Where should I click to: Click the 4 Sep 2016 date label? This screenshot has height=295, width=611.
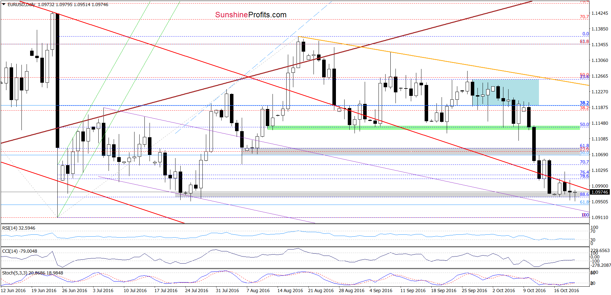381,291
